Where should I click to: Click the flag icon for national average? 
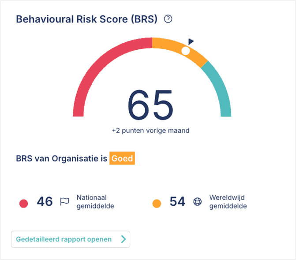click(x=64, y=202)
